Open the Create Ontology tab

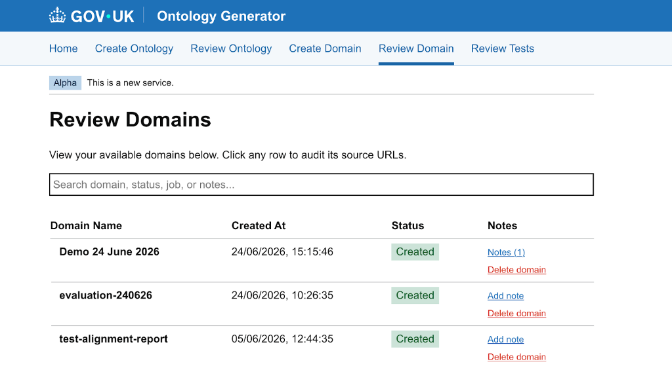[134, 48]
